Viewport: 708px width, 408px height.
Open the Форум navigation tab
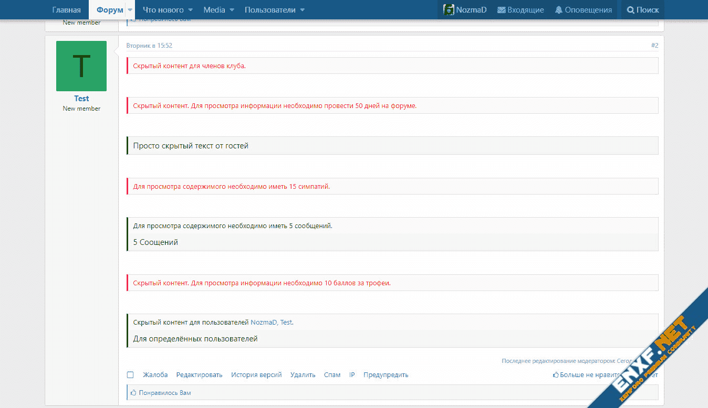(x=110, y=10)
